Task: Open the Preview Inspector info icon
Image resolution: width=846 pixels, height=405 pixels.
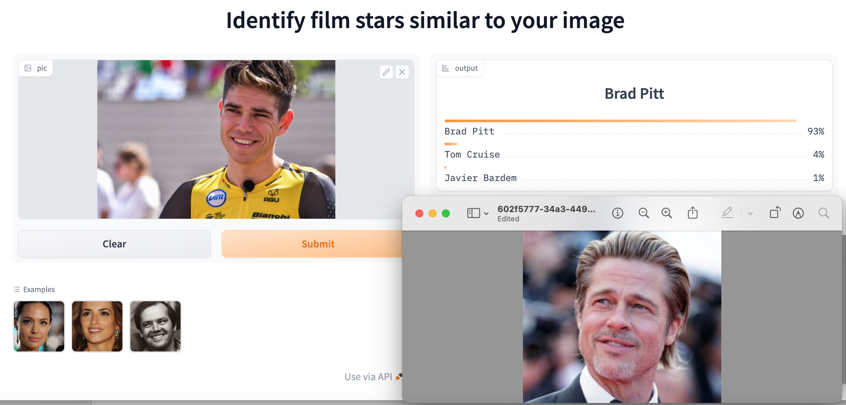Action: (x=617, y=213)
